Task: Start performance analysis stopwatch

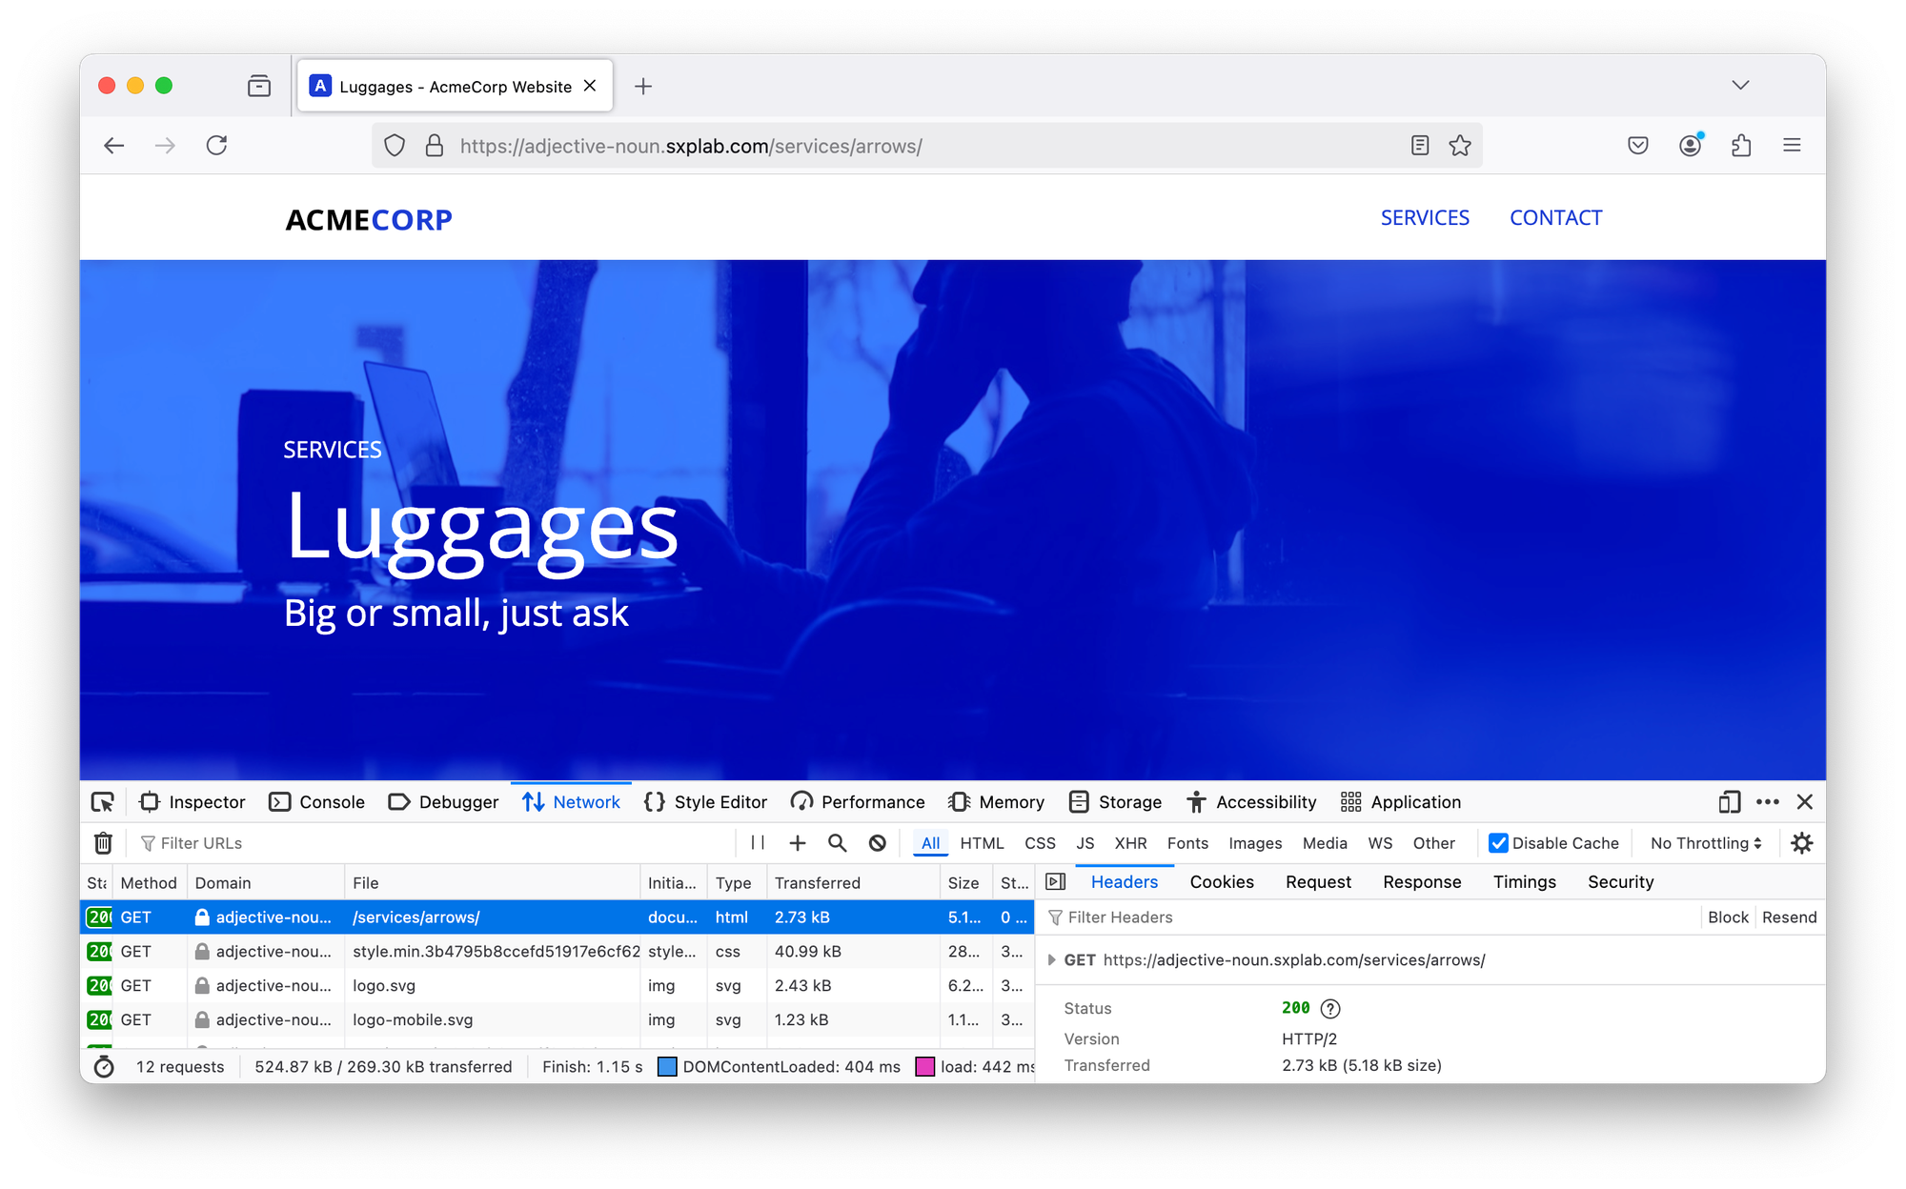Action: [104, 1067]
